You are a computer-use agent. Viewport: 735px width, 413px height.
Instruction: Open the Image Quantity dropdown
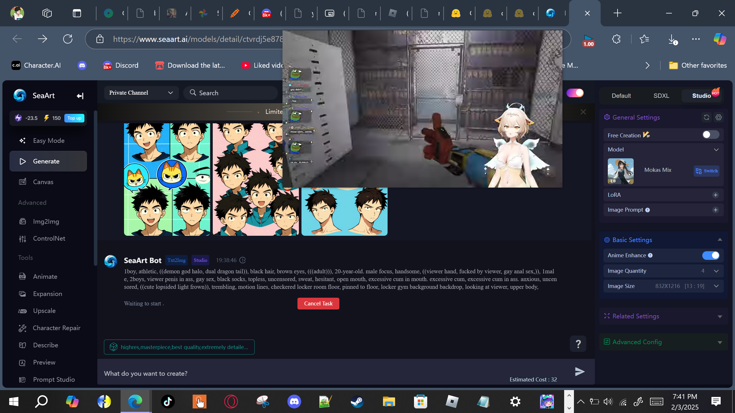(663, 271)
